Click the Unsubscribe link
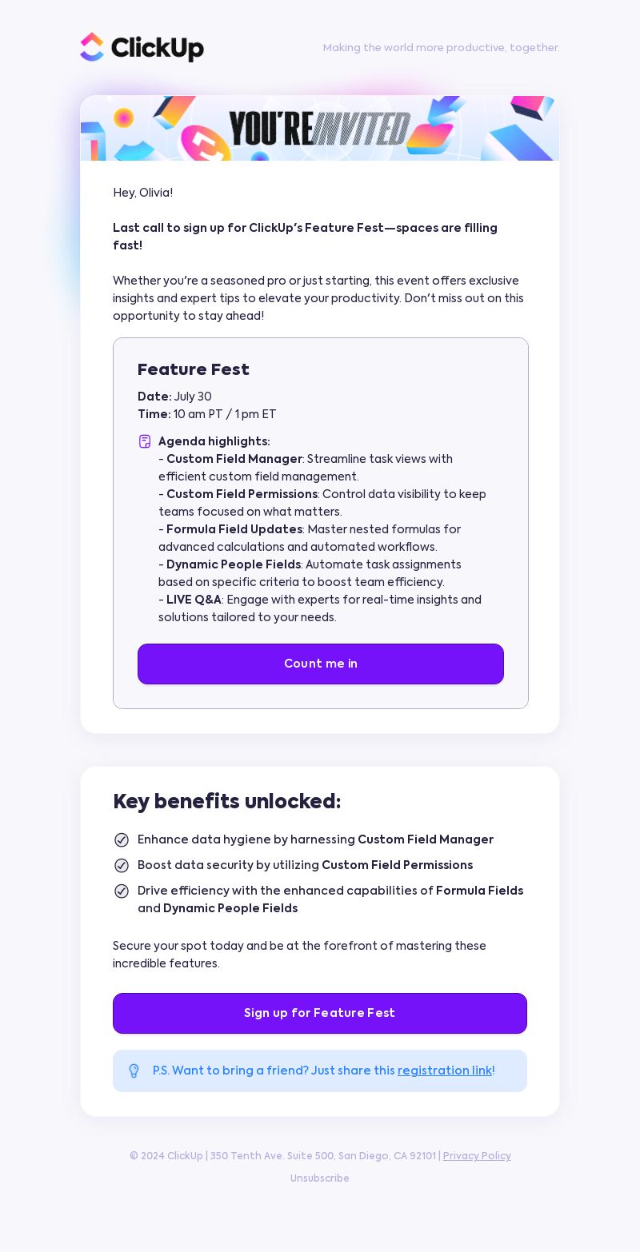The width and height of the screenshot is (640, 1252). coord(320,1178)
